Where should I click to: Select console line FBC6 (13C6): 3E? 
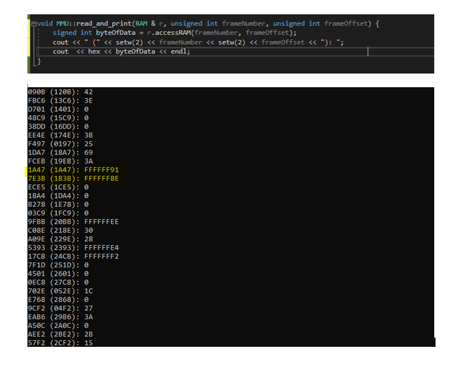click(60, 100)
